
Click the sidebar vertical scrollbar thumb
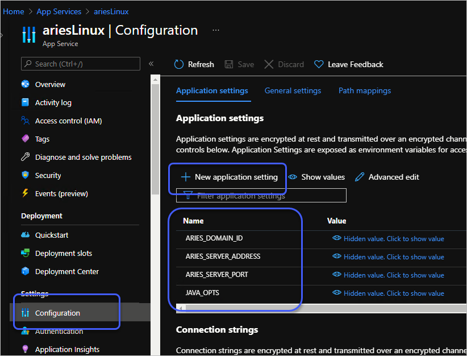[155, 139]
